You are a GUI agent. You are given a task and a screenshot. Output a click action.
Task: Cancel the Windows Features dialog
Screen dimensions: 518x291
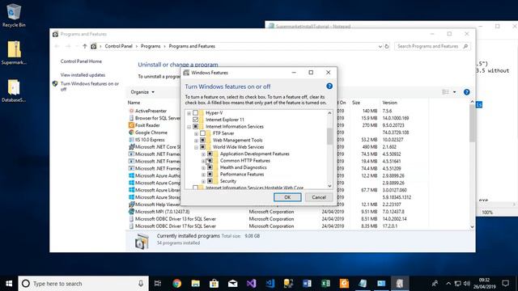pos(319,197)
